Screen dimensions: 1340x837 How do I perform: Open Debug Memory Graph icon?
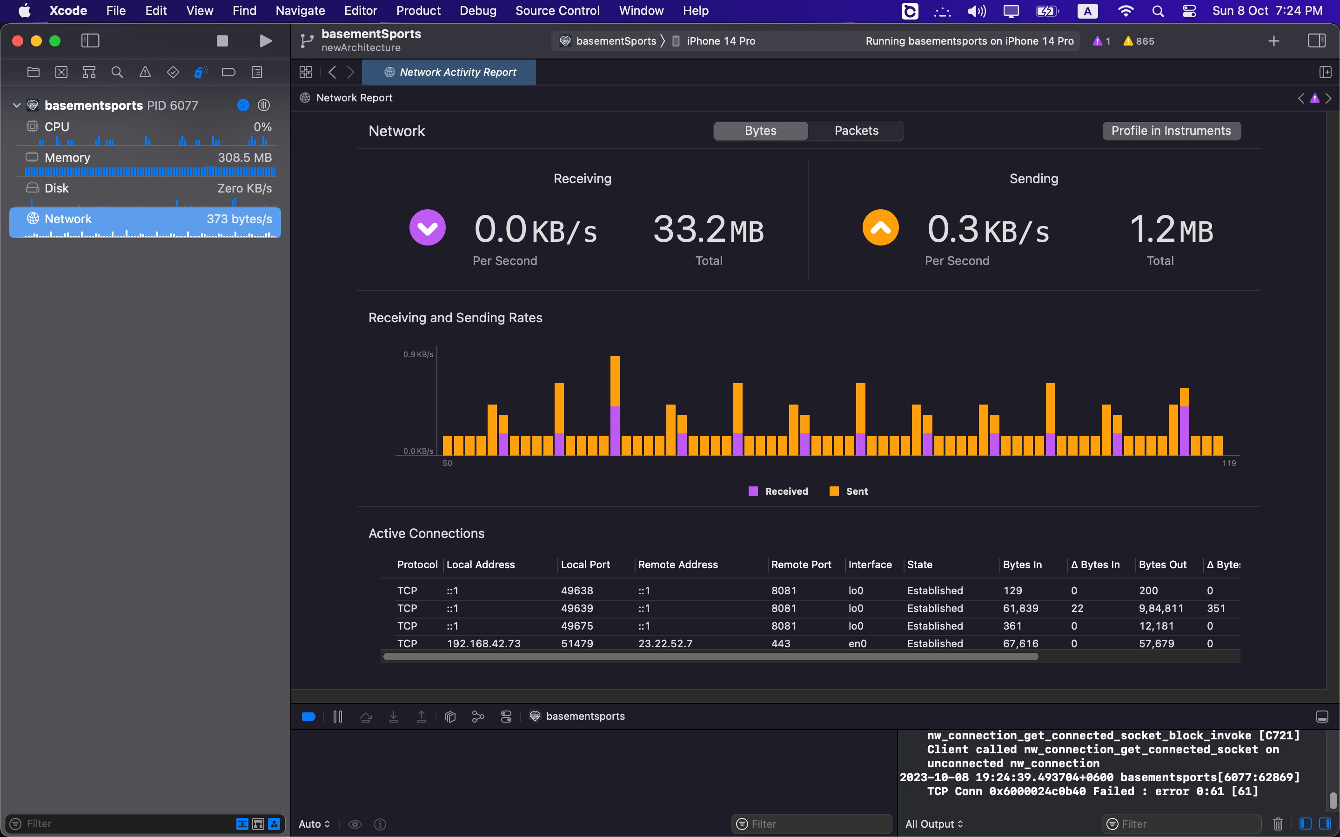pyautogui.click(x=478, y=716)
